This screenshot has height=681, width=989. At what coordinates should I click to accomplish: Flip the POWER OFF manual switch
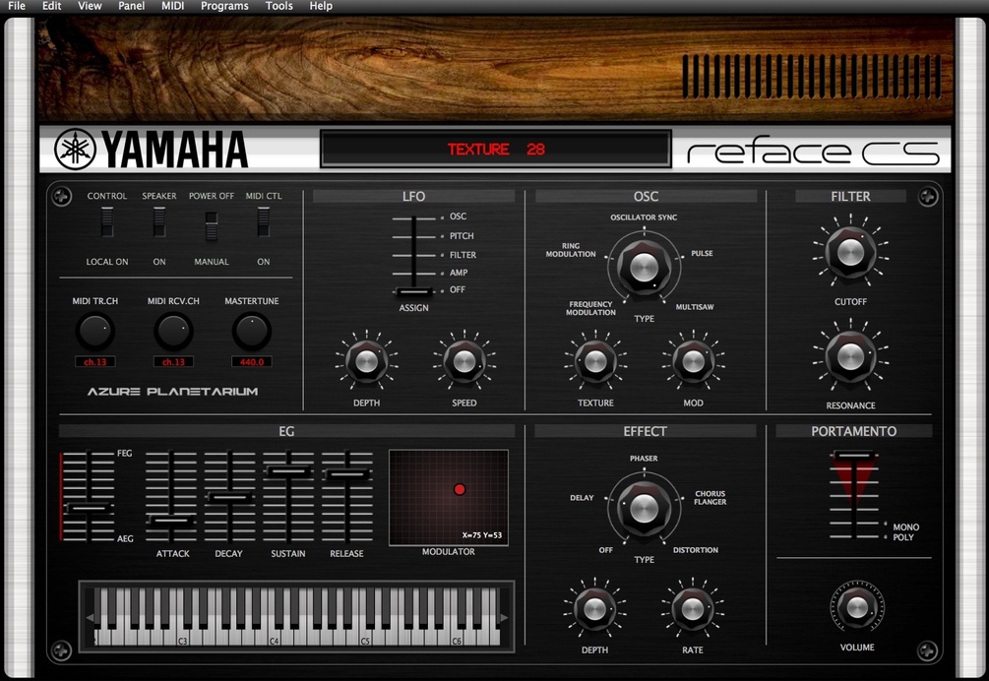tap(212, 225)
